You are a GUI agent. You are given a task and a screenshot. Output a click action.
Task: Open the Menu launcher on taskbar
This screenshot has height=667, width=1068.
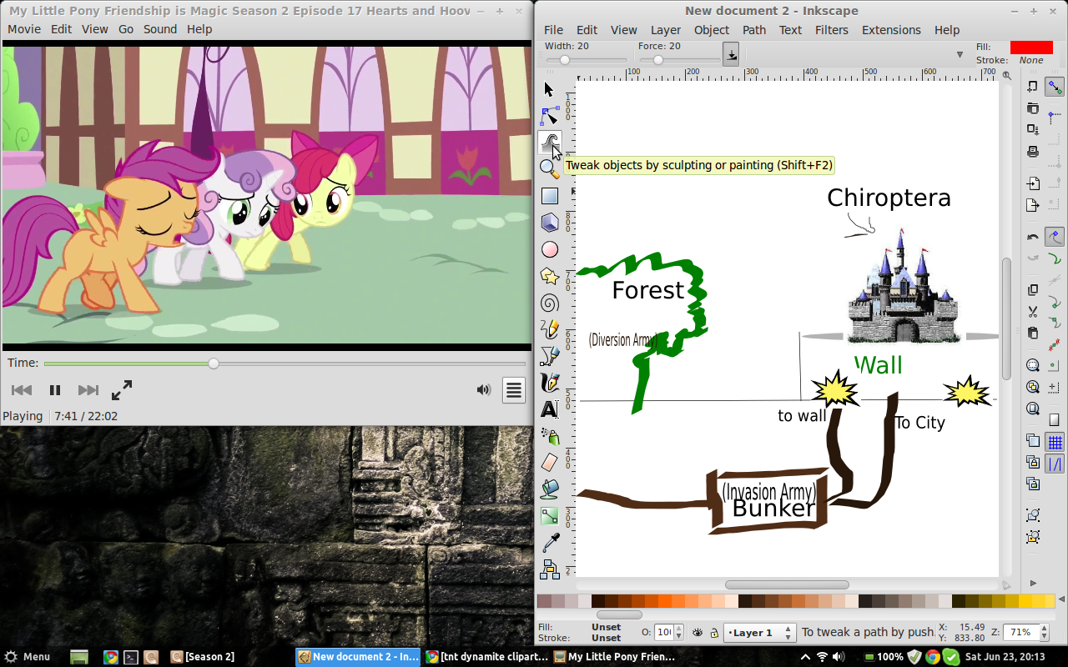(27, 657)
